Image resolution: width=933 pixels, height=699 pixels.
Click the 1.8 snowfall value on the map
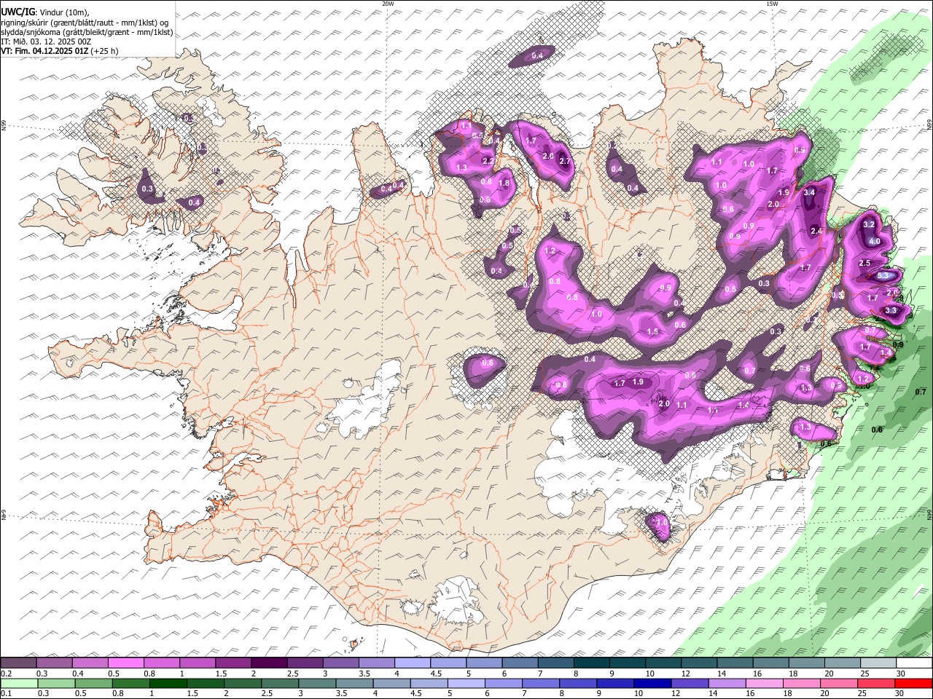coord(504,183)
